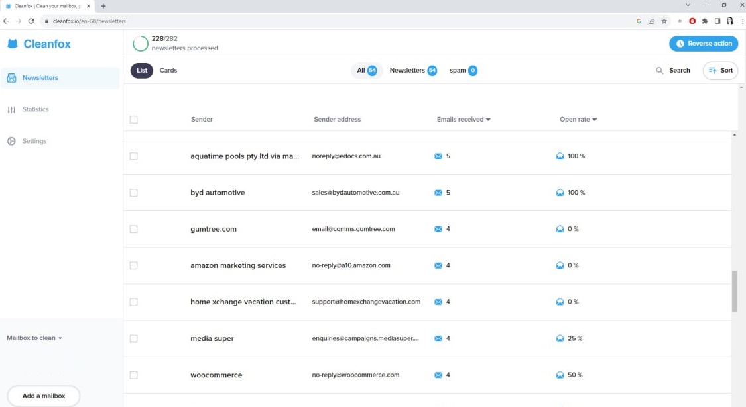Click the magnifying glass search icon

[x=659, y=71]
